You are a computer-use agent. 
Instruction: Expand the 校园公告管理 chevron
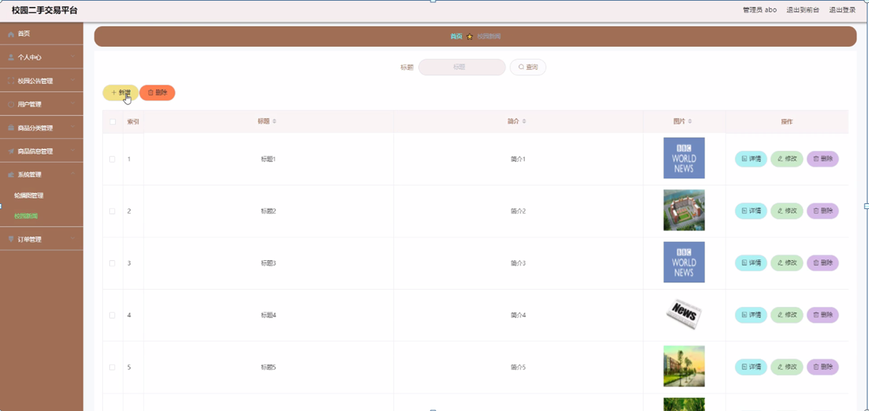73,80
